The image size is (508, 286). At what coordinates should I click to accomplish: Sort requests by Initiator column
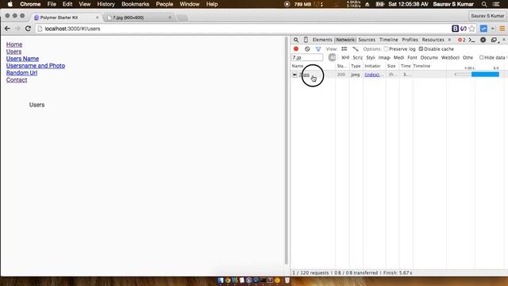point(374,66)
